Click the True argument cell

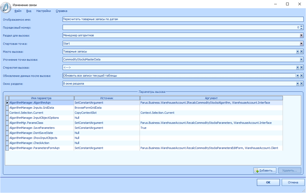point(211,128)
